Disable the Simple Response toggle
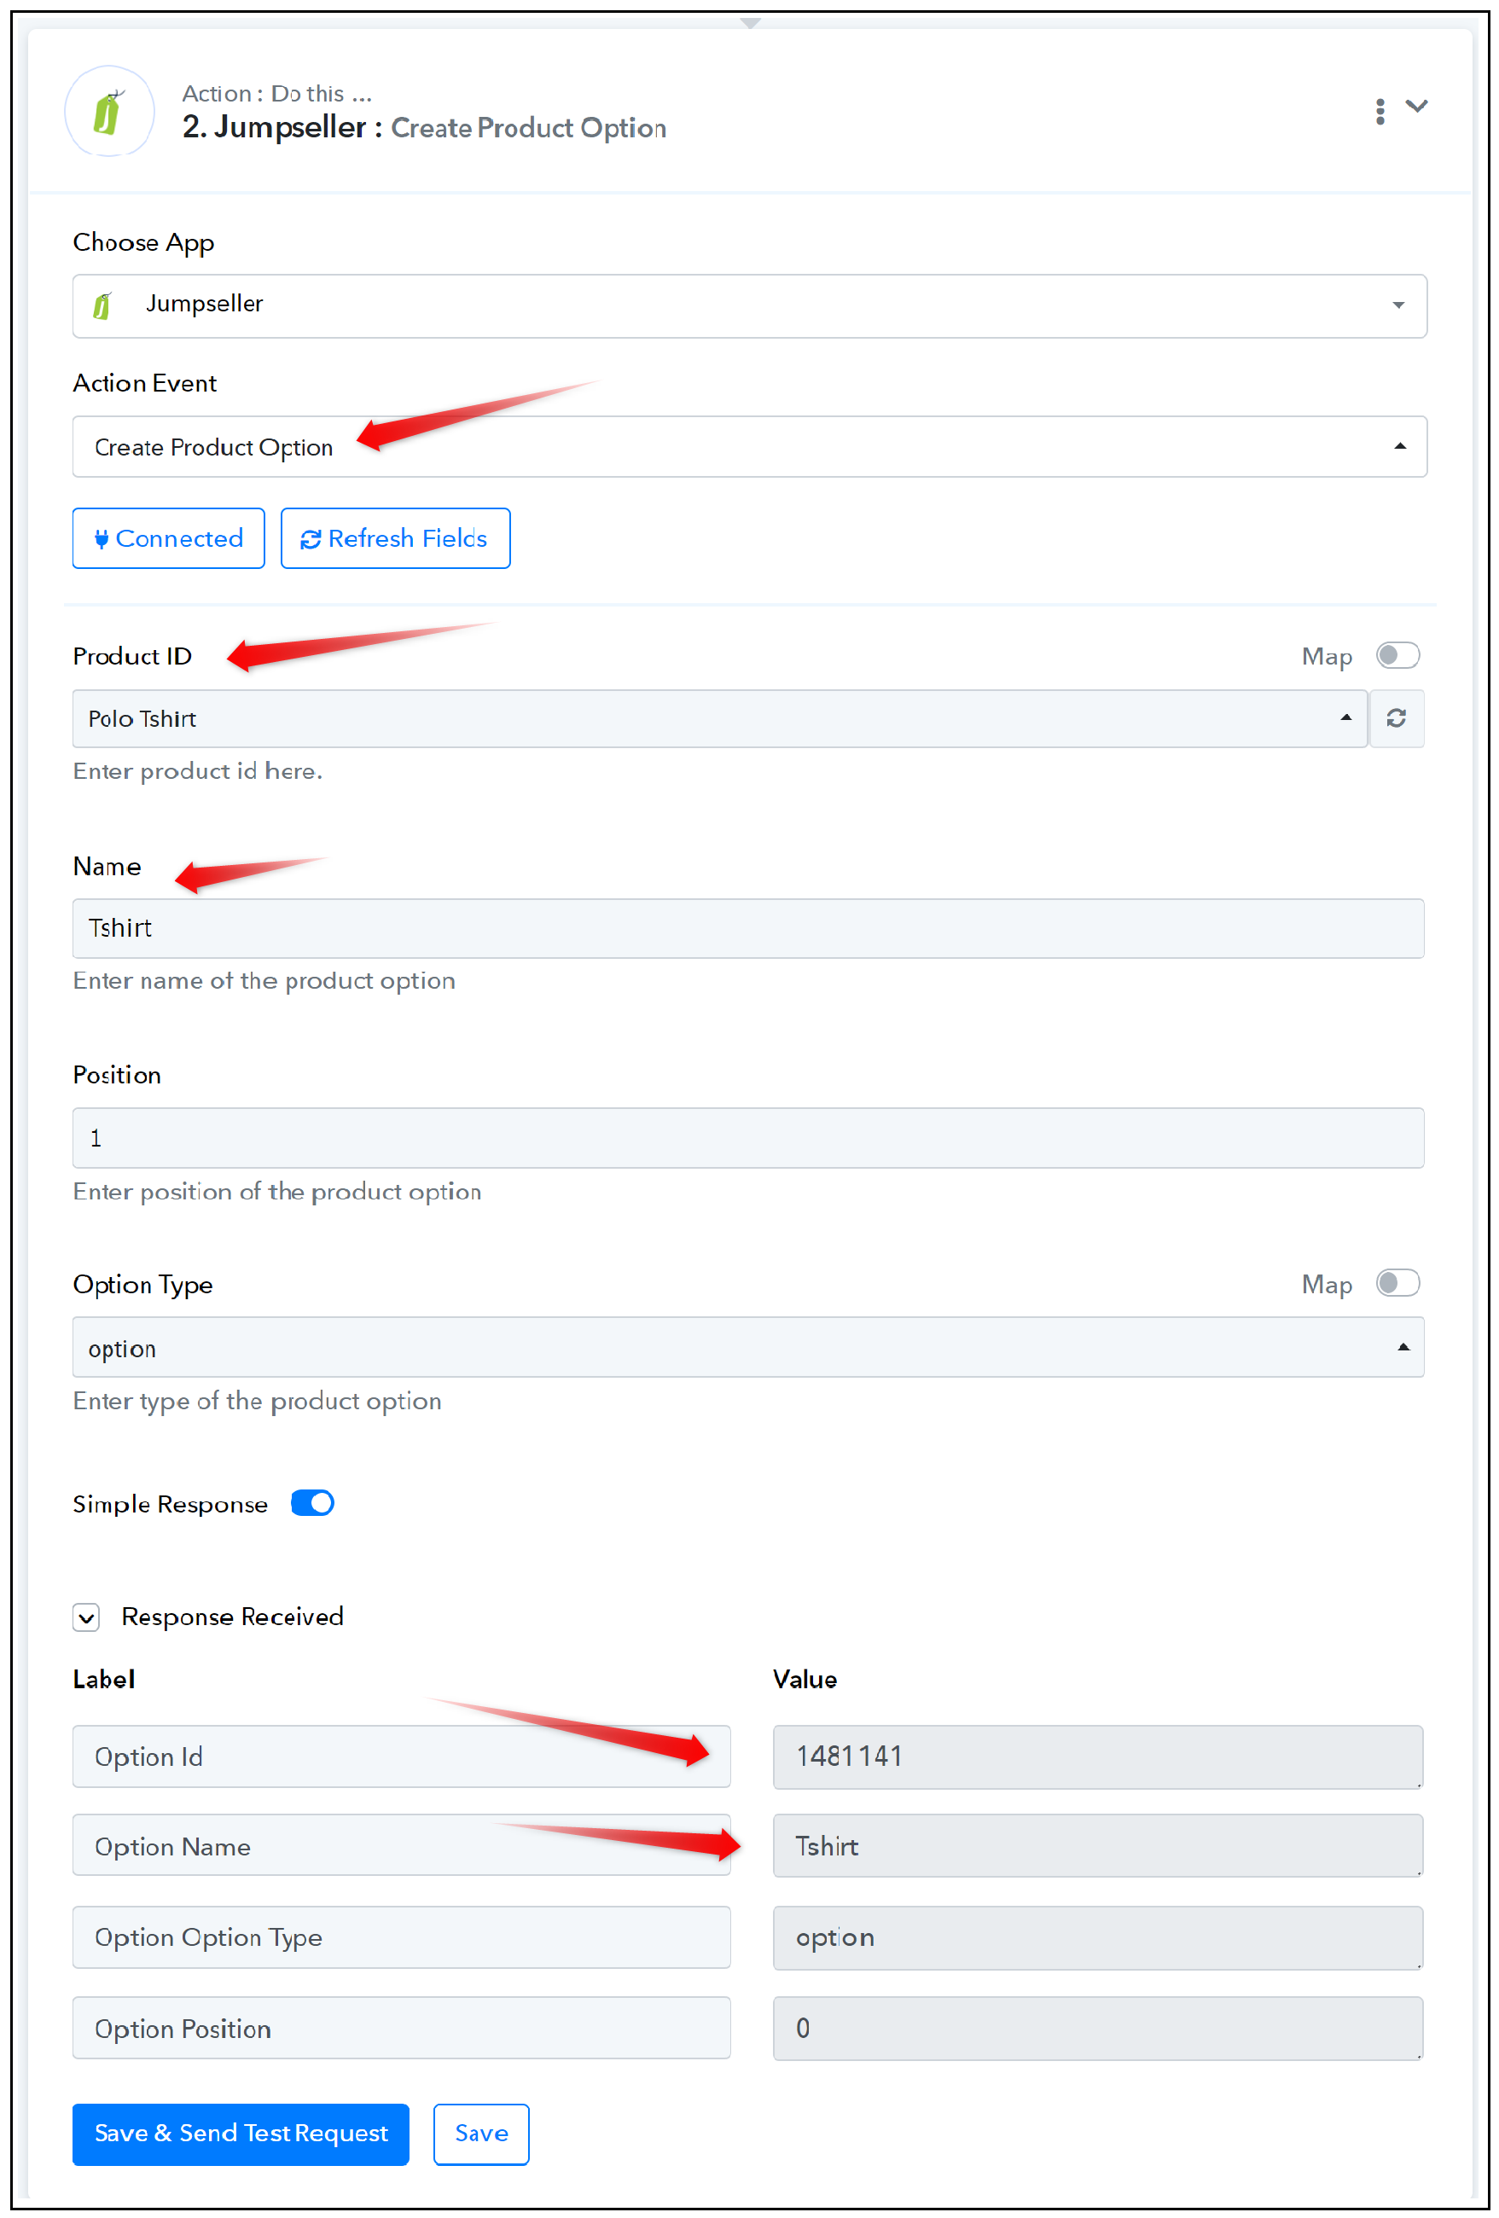Screen dimensions: 1499x2218 point(312,1503)
